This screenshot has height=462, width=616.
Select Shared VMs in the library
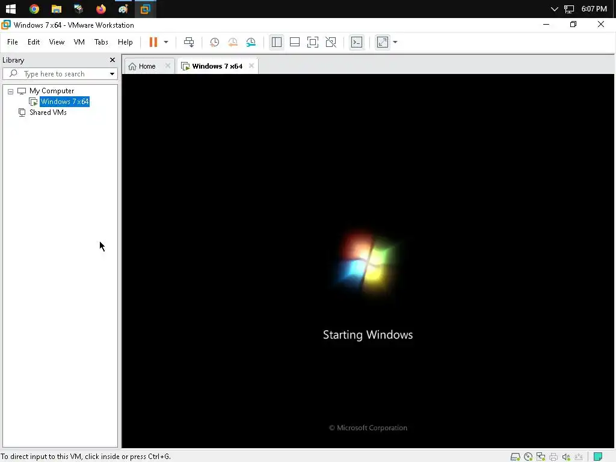48,112
